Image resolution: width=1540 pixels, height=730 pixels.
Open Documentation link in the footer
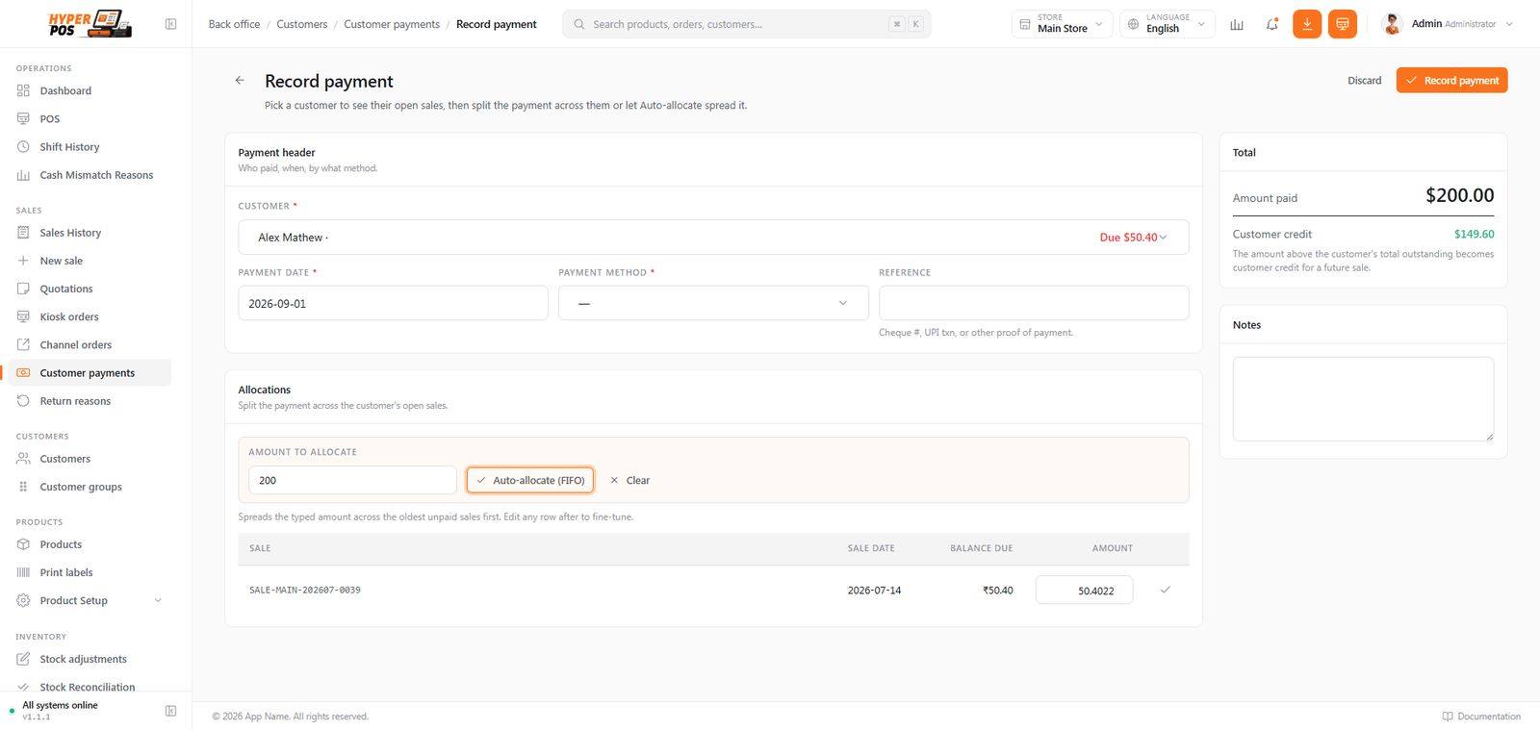(1481, 717)
